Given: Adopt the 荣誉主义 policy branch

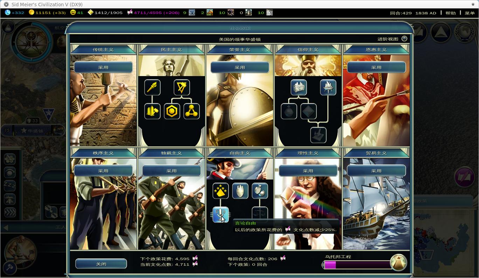Looking at the screenshot, I should (x=240, y=67).
